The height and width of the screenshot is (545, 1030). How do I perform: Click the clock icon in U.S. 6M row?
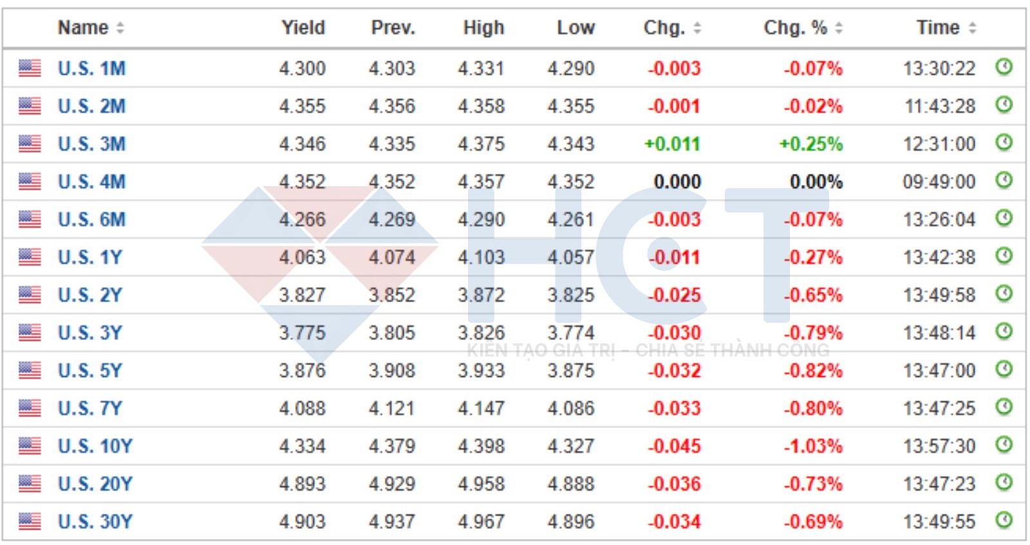pos(1004,218)
